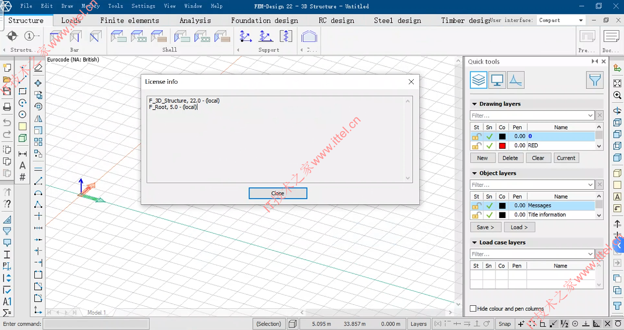
Task: Open the monitor display tab in Quick tools
Action: (x=497, y=80)
